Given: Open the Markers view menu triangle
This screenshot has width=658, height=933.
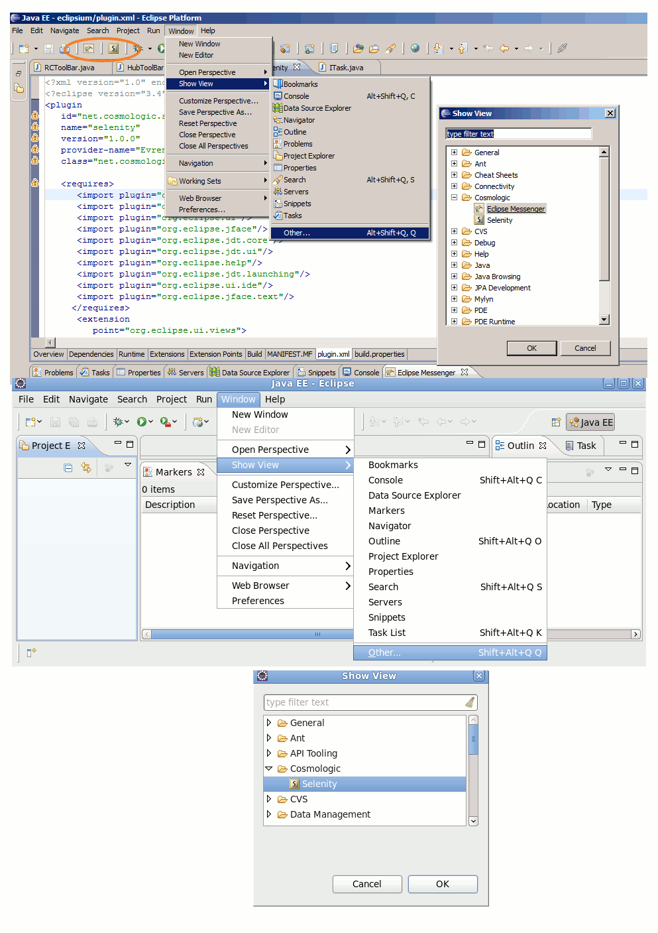Looking at the screenshot, I should (x=608, y=469).
